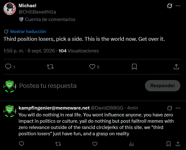
Task: Bookmark Michael's main post
Action: tap(134, 67)
